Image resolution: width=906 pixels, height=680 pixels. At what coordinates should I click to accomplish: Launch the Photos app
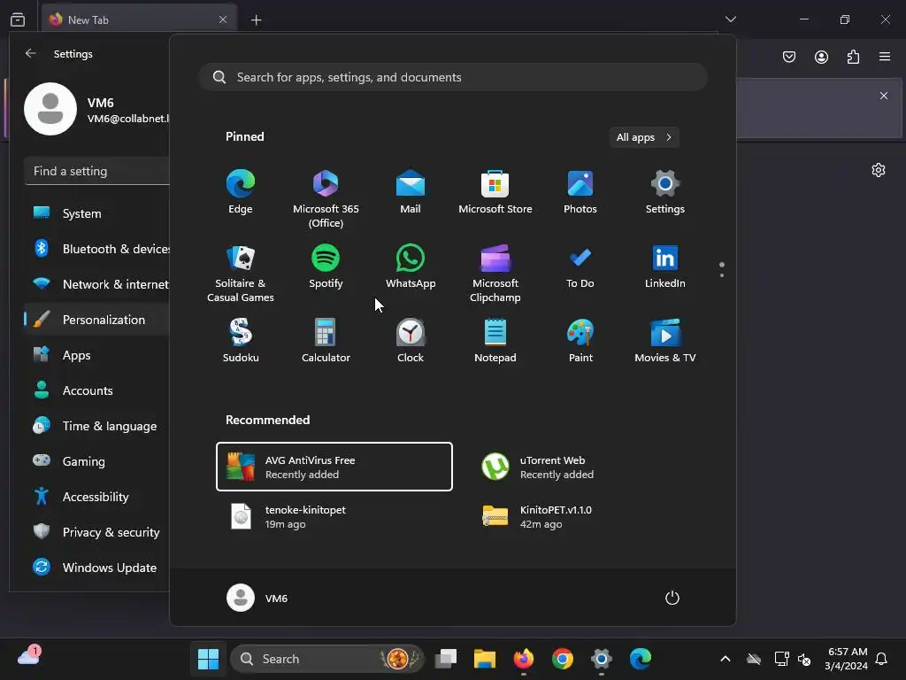(580, 192)
